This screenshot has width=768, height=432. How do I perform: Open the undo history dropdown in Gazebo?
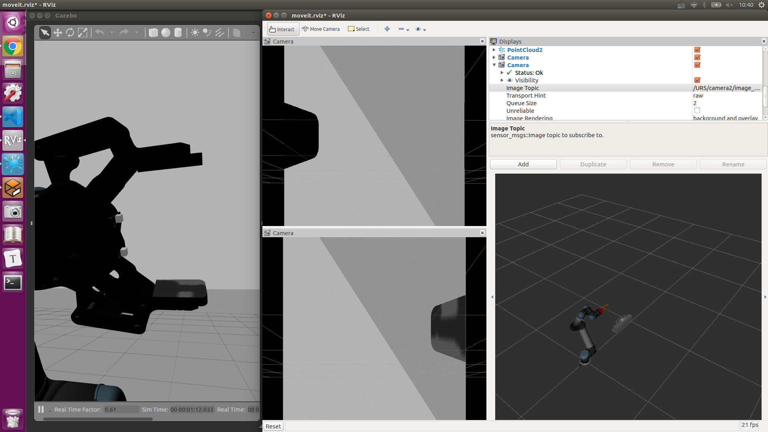pyautogui.click(x=112, y=32)
